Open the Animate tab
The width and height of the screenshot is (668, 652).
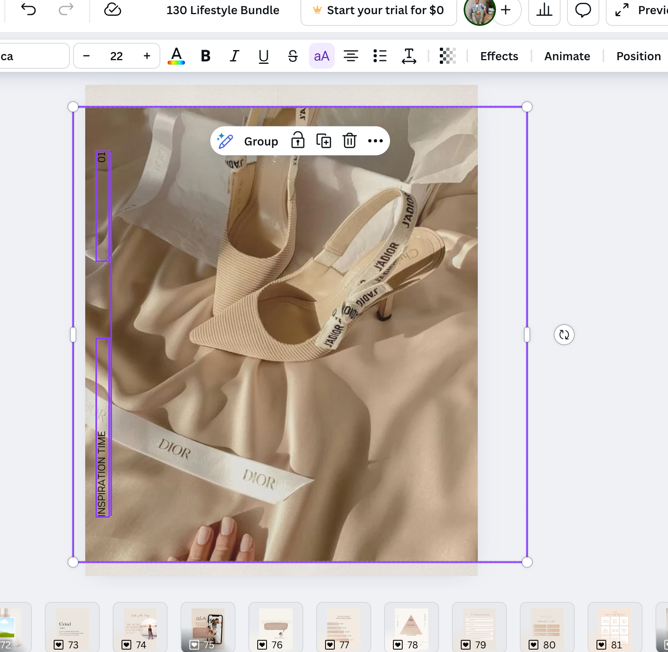pyautogui.click(x=567, y=56)
